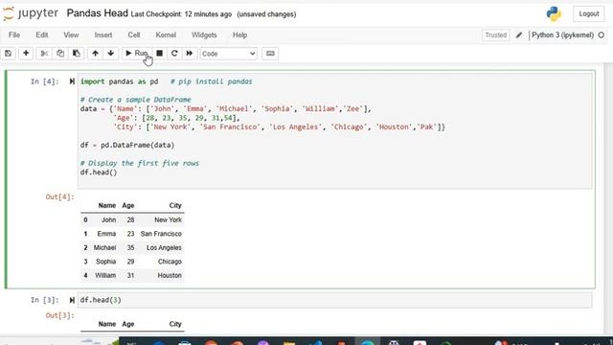Click the Chicago cell
This screenshot has width=613, height=345.
170,262
